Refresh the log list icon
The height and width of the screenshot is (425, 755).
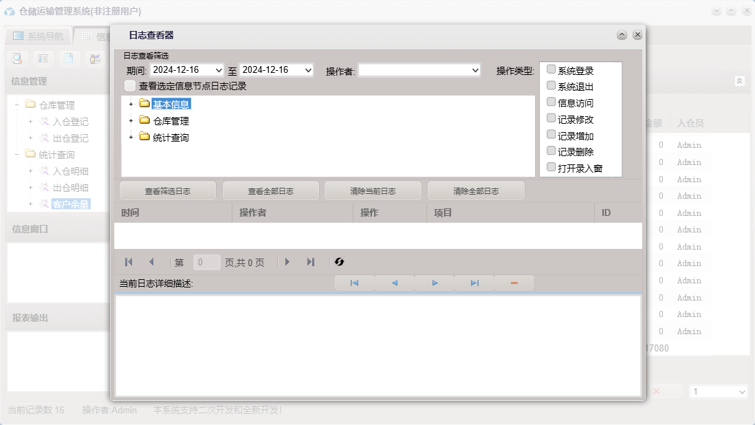point(340,262)
